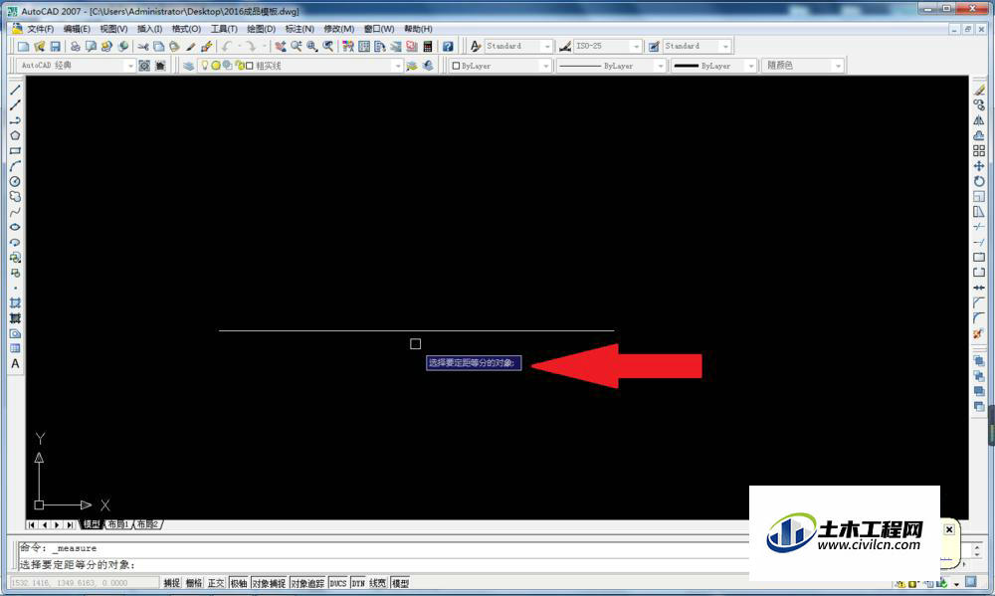Select the Ellipse draw tool
Screen dimensions: 995x596
click(15, 227)
